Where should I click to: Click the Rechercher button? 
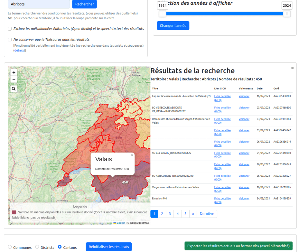coord(84,4)
